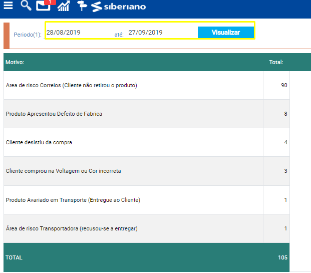Screen dimensions: 311x273
Task: Click the Motivo column header
Action: (15, 62)
